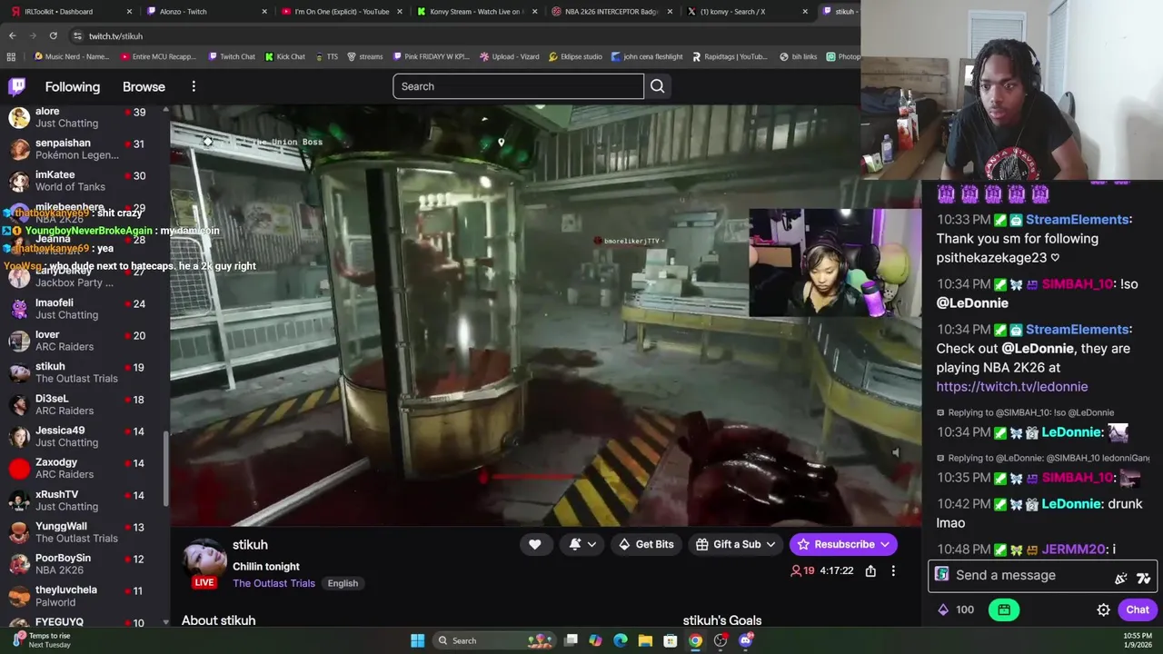This screenshot has width=1163, height=654.
Task: Click into the Send a message box
Action: point(1022,575)
